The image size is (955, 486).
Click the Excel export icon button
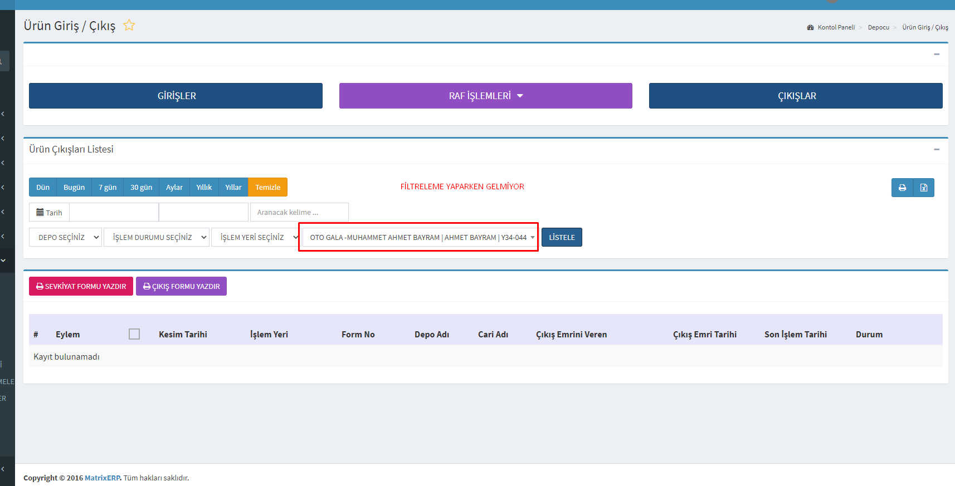pyautogui.click(x=923, y=188)
